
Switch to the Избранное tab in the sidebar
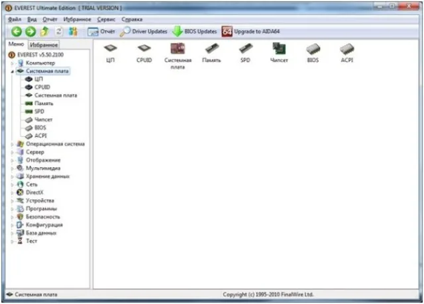[x=44, y=45]
